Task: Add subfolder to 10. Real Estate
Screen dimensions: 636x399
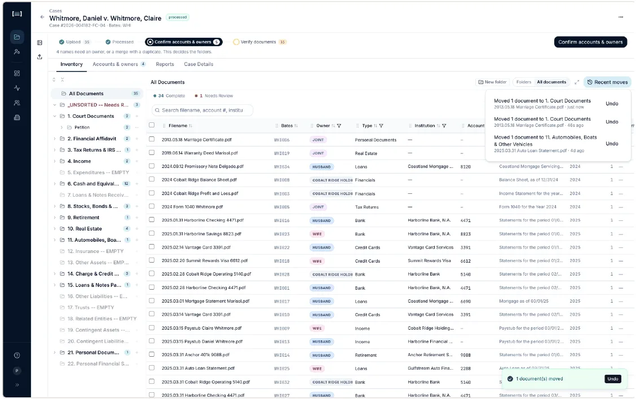Action: (136, 229)
